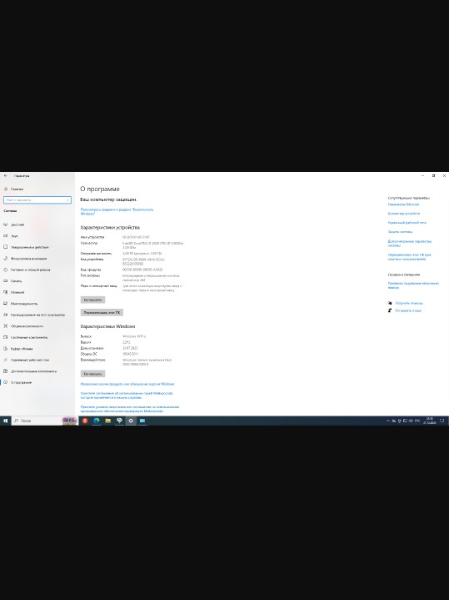This screenshot has width=449, height=600.
Task: Go to Главная (Home) in the Settings sidebar
Action: 17,189
